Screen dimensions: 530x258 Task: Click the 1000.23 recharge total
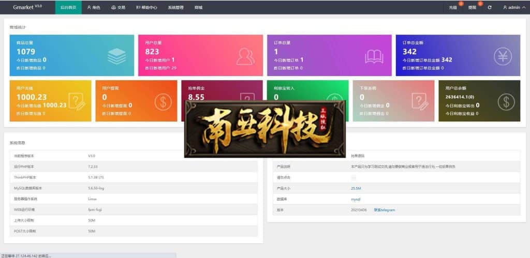click(32, 97)
